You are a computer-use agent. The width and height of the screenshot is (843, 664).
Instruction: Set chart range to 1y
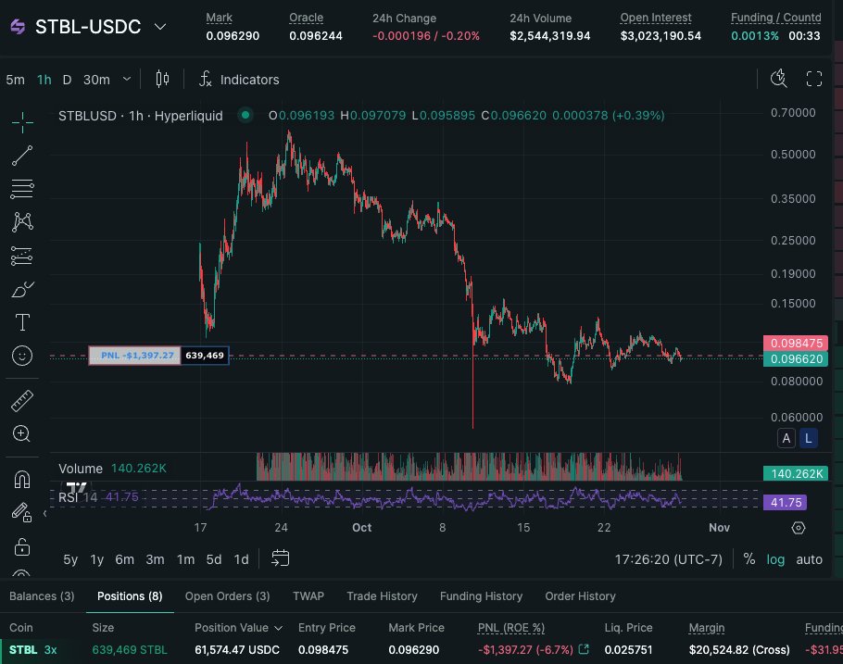click(96, 559)
